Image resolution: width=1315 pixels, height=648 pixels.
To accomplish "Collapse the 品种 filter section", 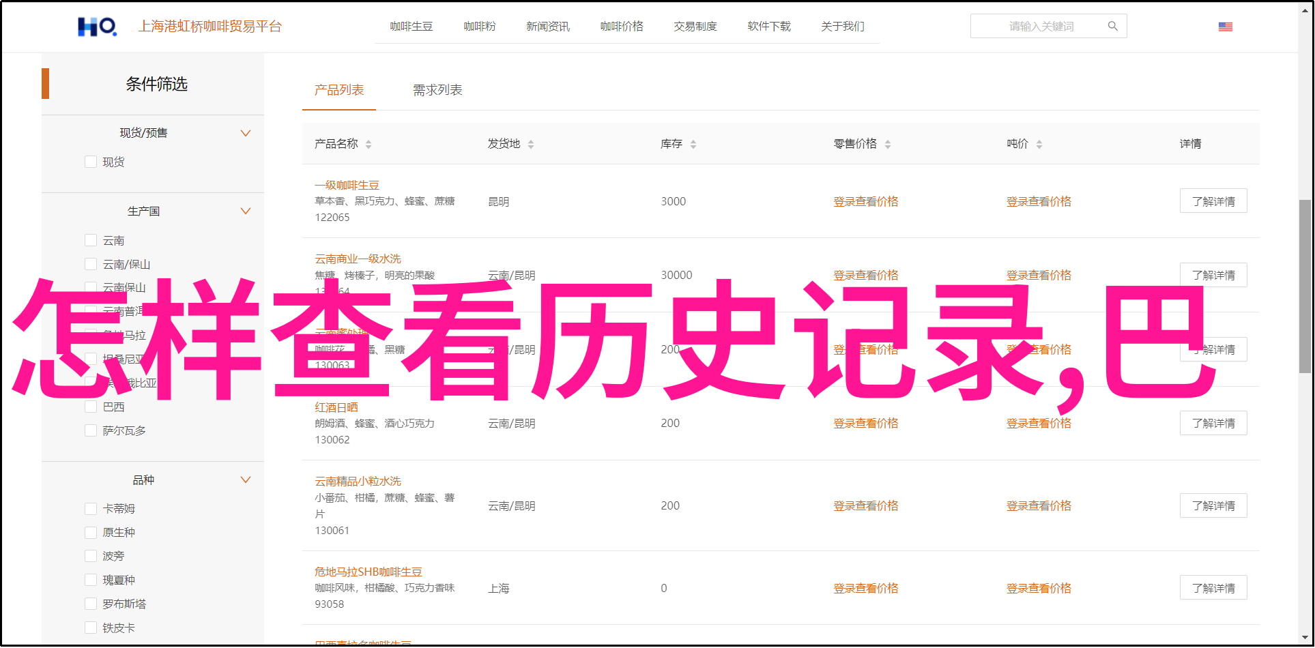I will (246, 480).
